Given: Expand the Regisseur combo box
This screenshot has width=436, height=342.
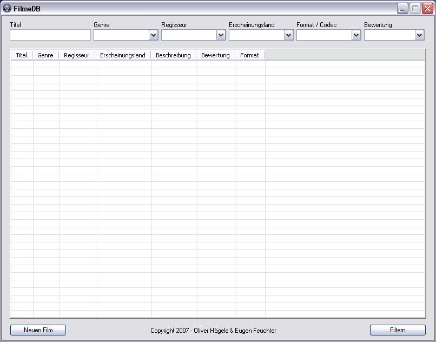Looking at the screenshot, I should tap(221, 35).
